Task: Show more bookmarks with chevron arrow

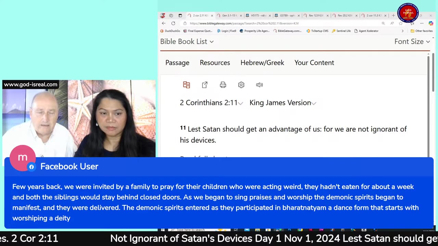Action: click(402, 31)
